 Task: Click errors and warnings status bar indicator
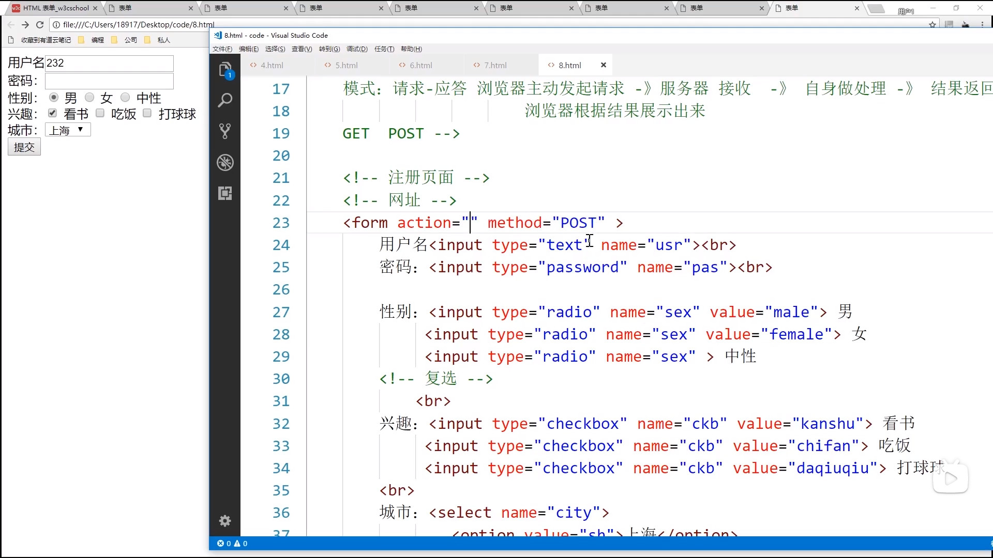pyautogui.click(x=232, y=544)
